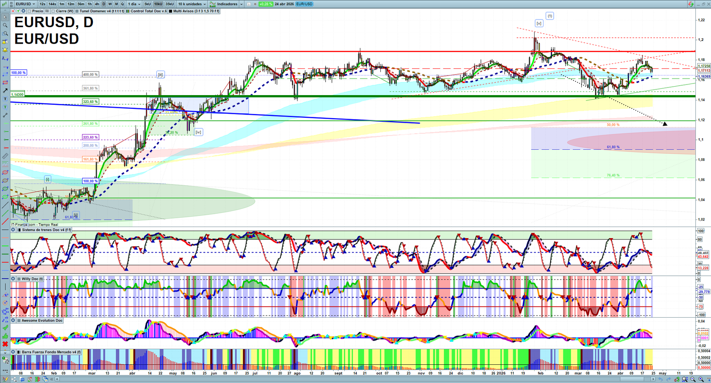Toggle the Cierre (W) checkbox
711x383 pixels.
(53, 11)
